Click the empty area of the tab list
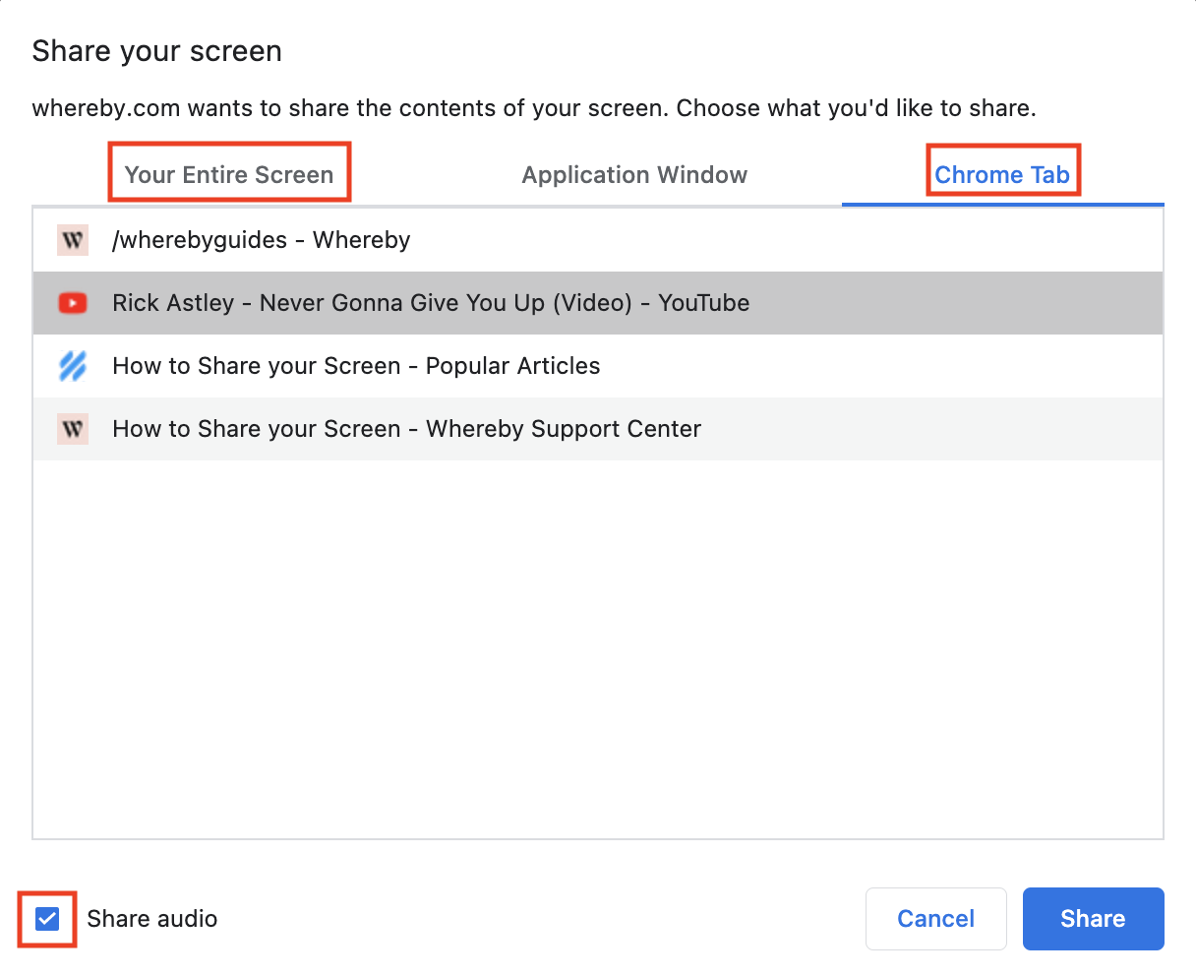This screenshot has height=976, width=1196. coord(598,649)
